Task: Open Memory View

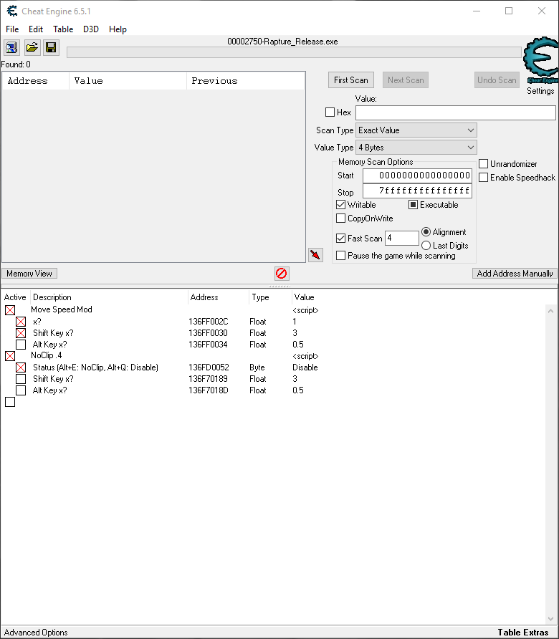Action: (29, 274)
